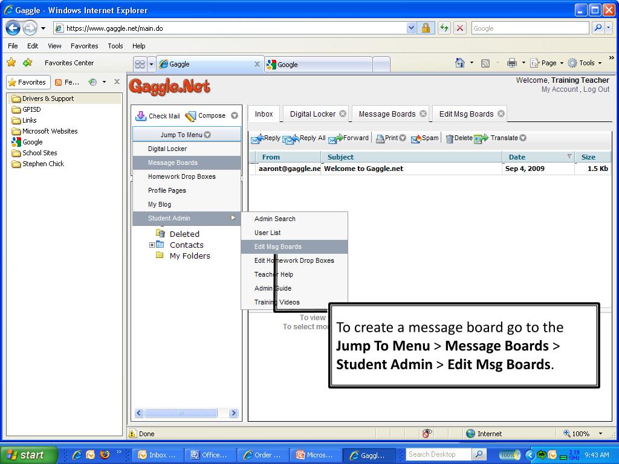
Task: Click the Forward mail toolbar button
Action: [349, 138]
